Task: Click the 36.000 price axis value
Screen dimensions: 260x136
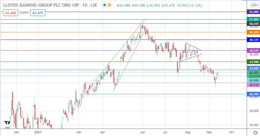Action: (254, 125)
